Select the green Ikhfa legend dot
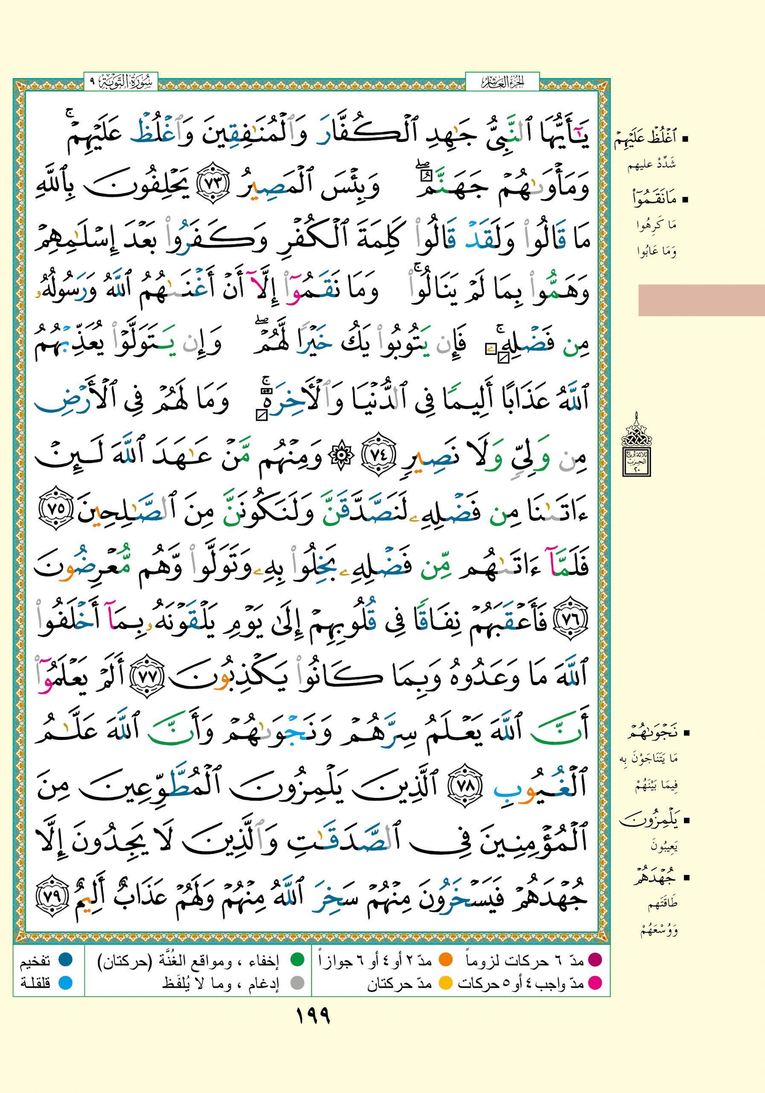Image resolution: width=765 pixels, height=1093 pixels. pos(297,960)
